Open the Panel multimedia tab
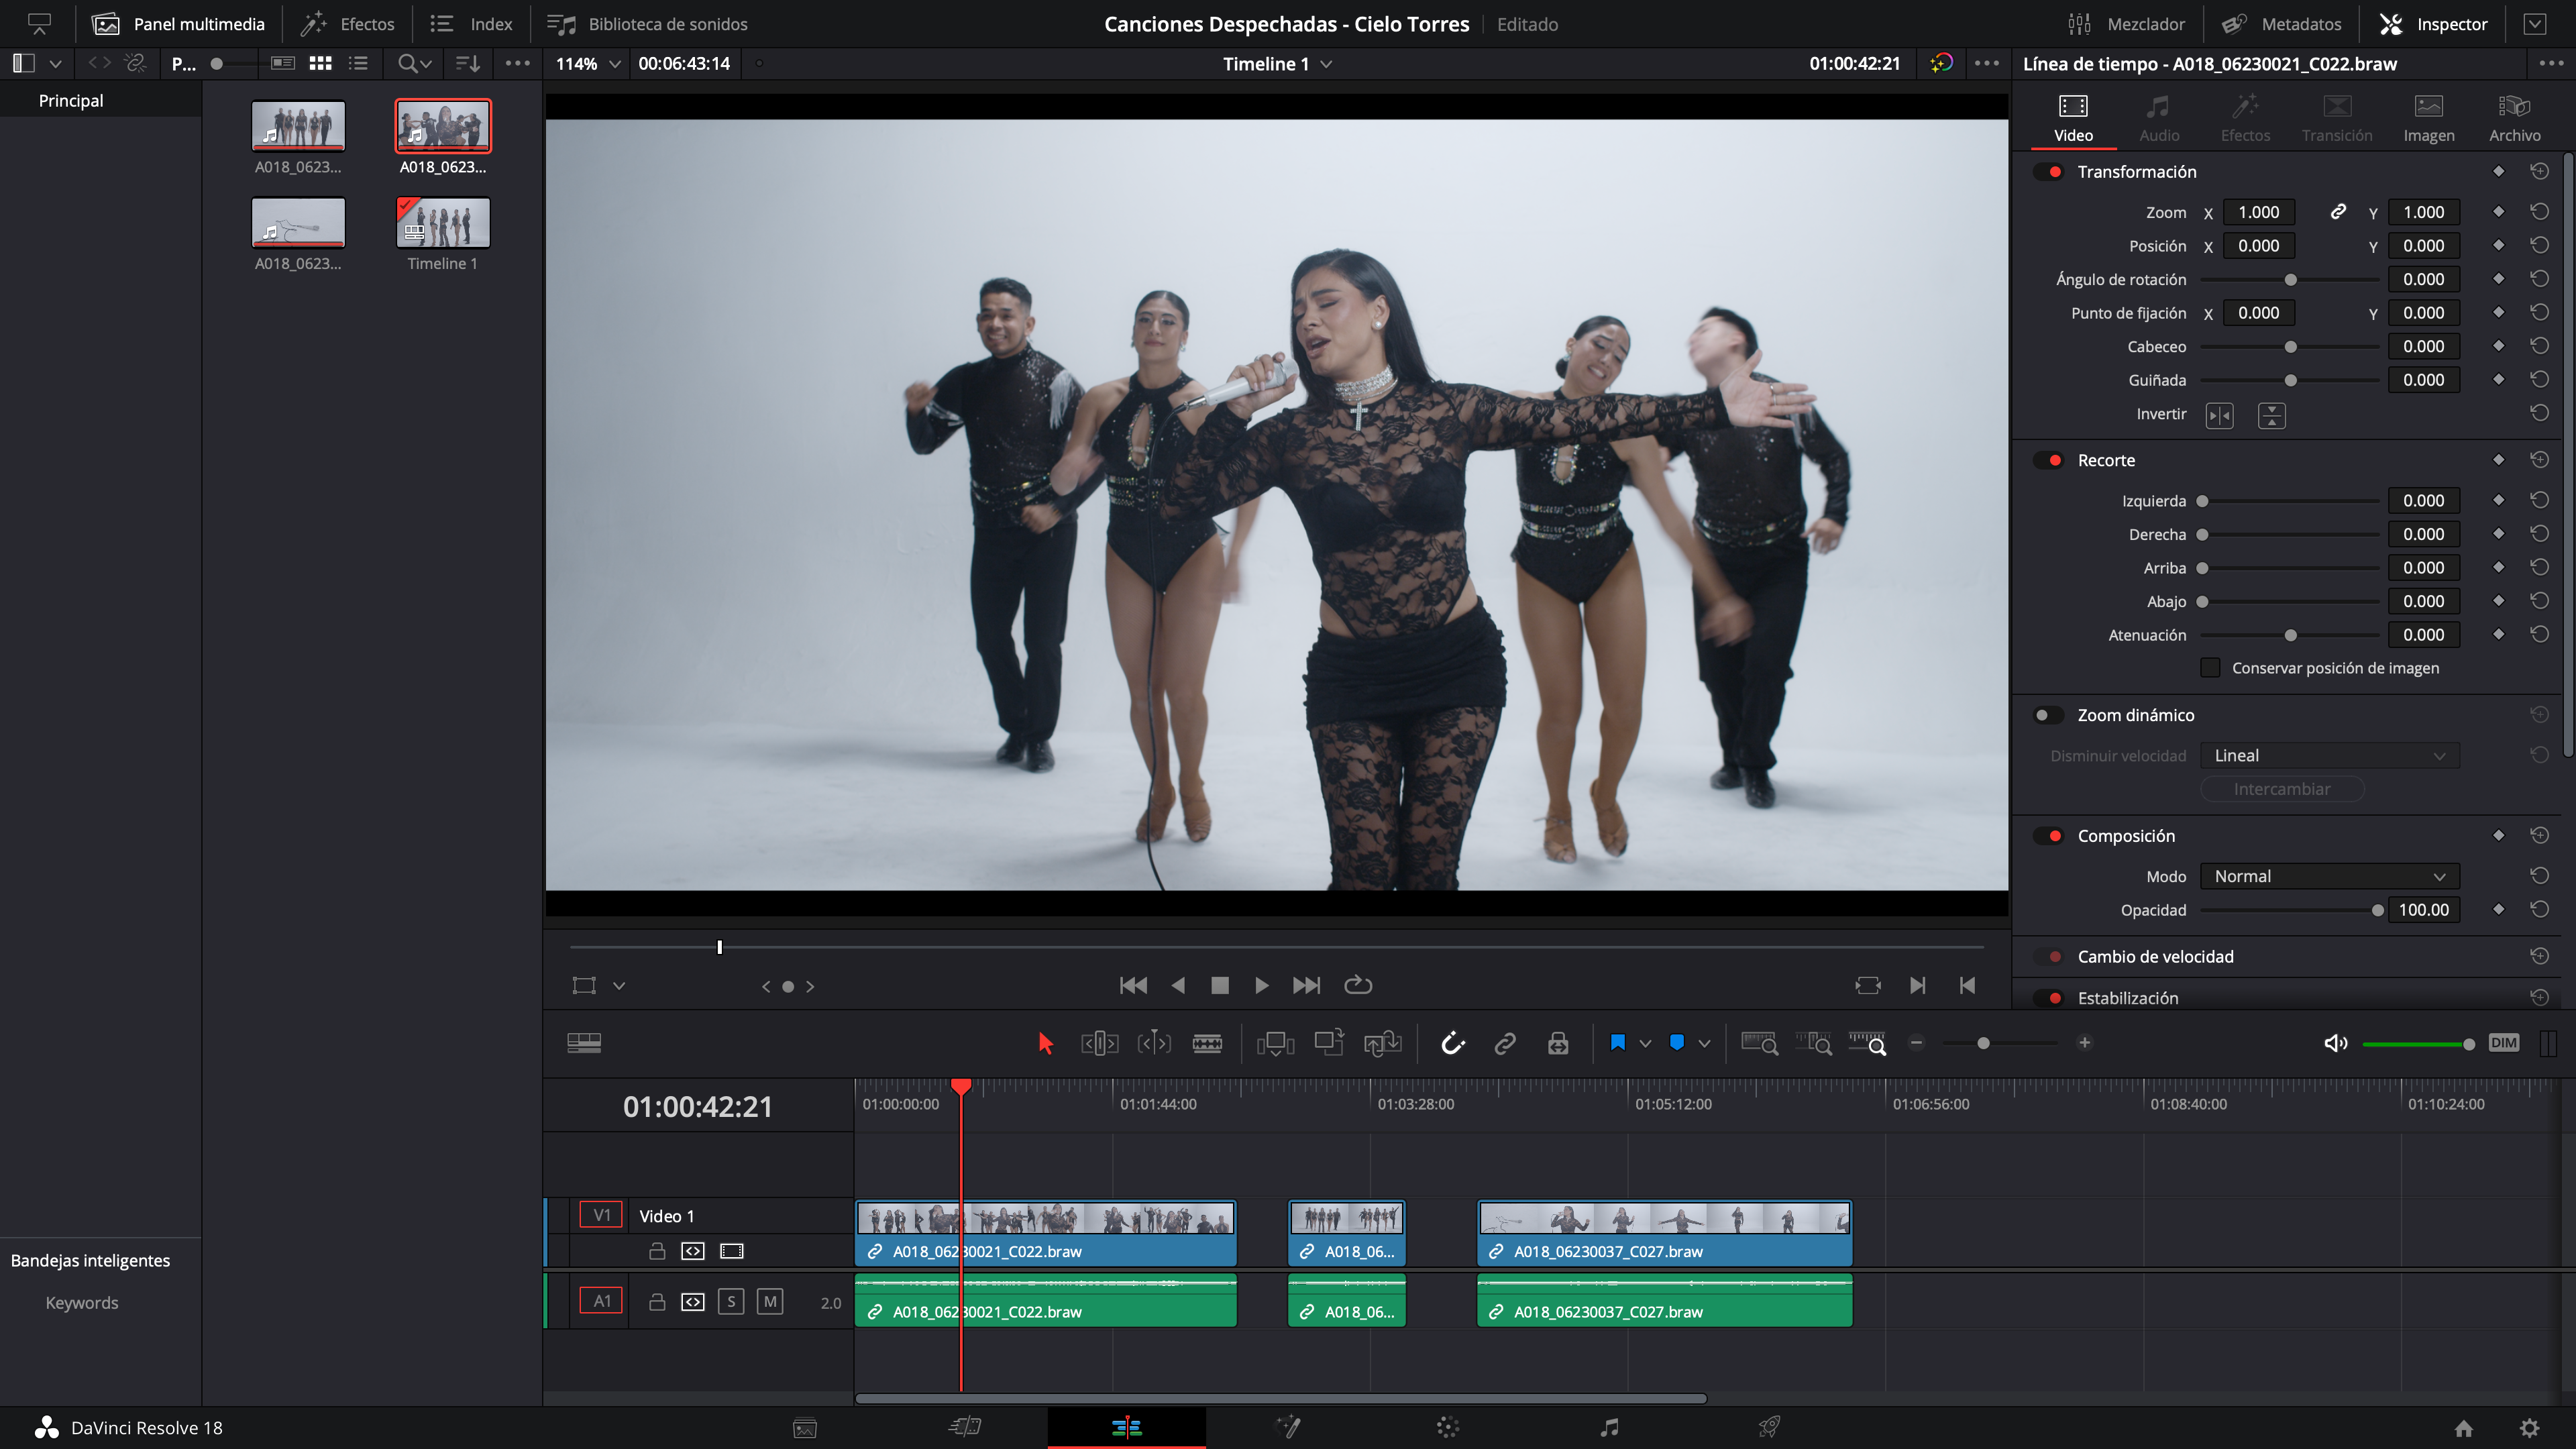2576x1449 pixels. coord(178,24)
